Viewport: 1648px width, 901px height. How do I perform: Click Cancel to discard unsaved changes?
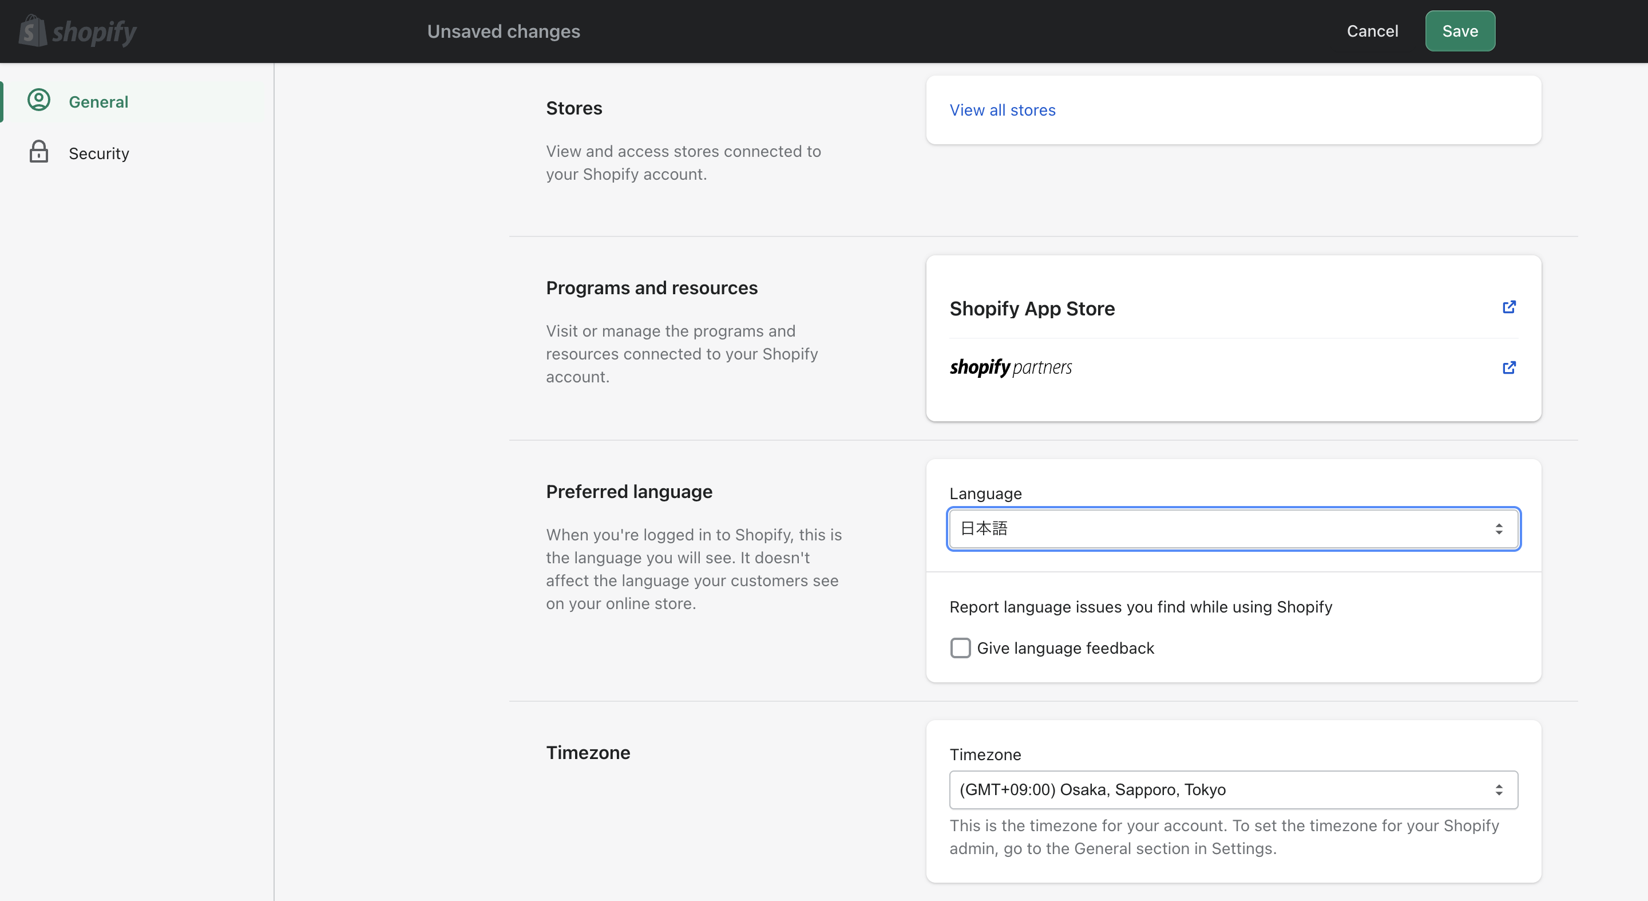1372,31
